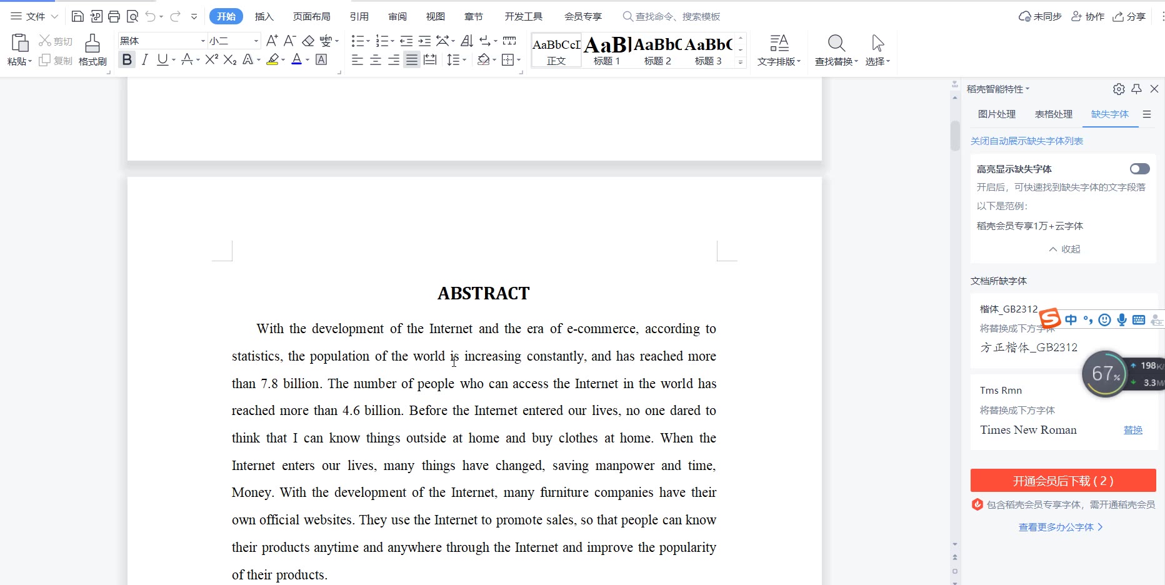
Task: Click the print icon in quick access toolbar
Action: point(114,17)
